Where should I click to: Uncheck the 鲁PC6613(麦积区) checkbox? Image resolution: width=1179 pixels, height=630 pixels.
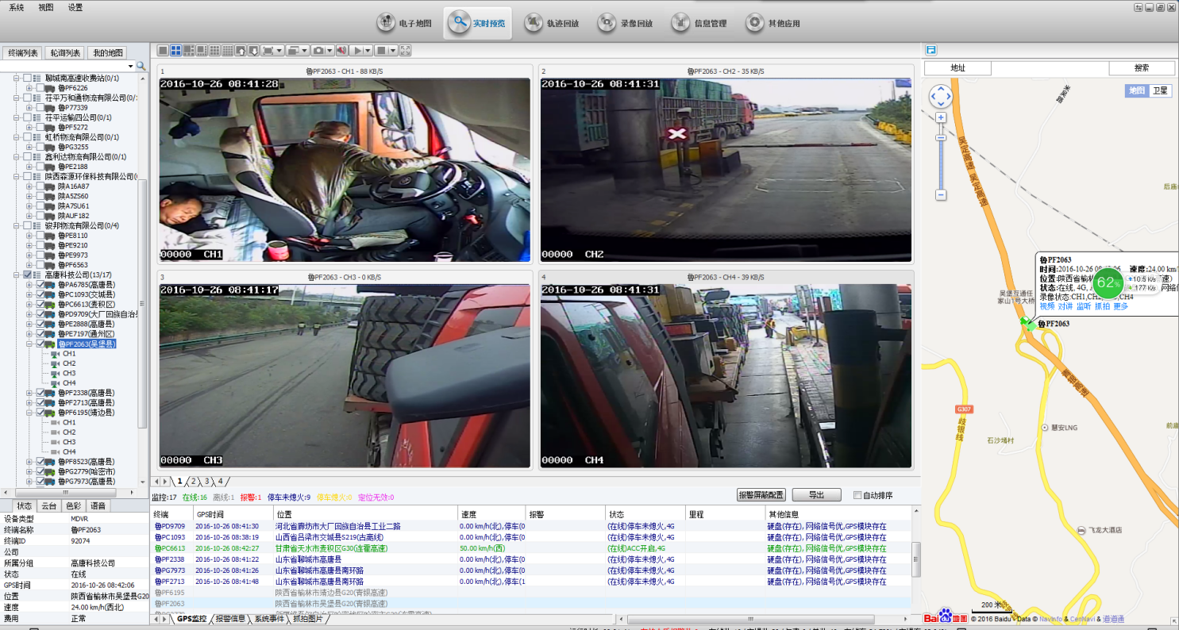40,304
